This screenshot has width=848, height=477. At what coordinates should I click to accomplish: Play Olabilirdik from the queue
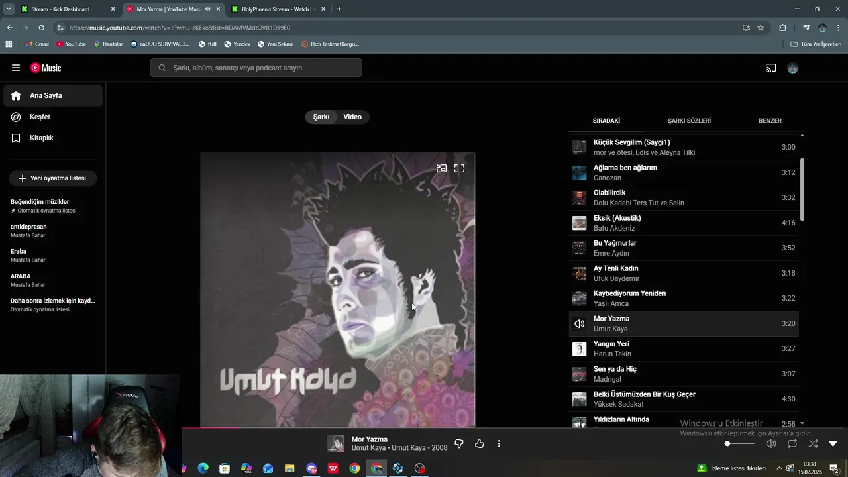tap(684, 197)
